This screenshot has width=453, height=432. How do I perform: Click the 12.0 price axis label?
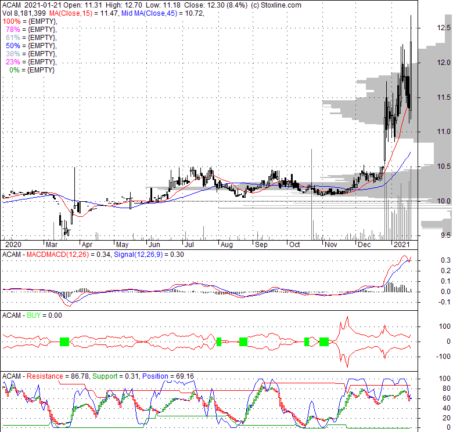(x=444, y=62)
